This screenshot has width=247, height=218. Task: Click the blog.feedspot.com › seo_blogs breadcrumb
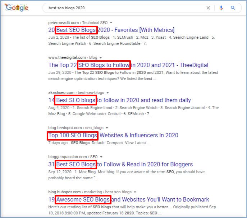pos(76,128)
